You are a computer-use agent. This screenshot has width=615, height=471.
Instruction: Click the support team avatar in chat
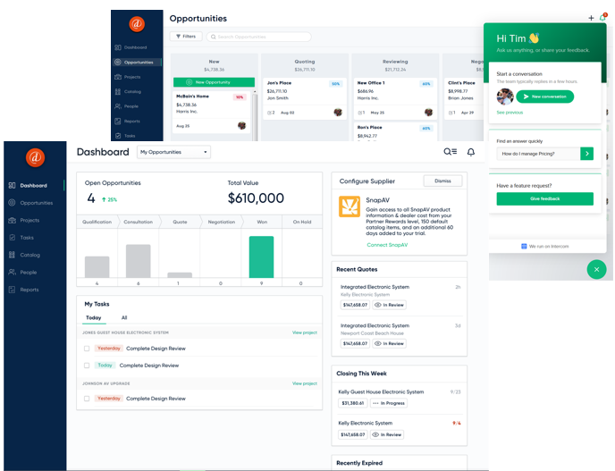[x=505, y=97]
